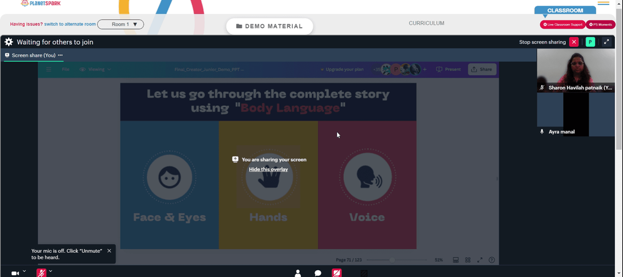Click the Canva page thumbnails toggle icon
The height and width of the screenshot is (277, 623).
tap(456, 260)
